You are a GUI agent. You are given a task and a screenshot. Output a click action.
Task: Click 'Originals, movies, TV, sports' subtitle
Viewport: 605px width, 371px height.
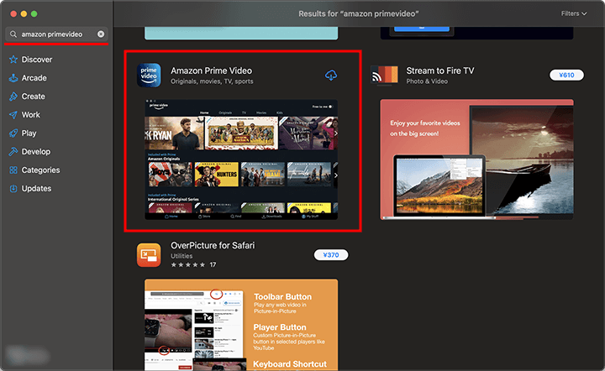pyautogui.click(x=212, y=81)
